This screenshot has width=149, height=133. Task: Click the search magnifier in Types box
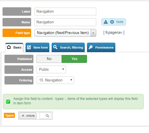[47, 116]
